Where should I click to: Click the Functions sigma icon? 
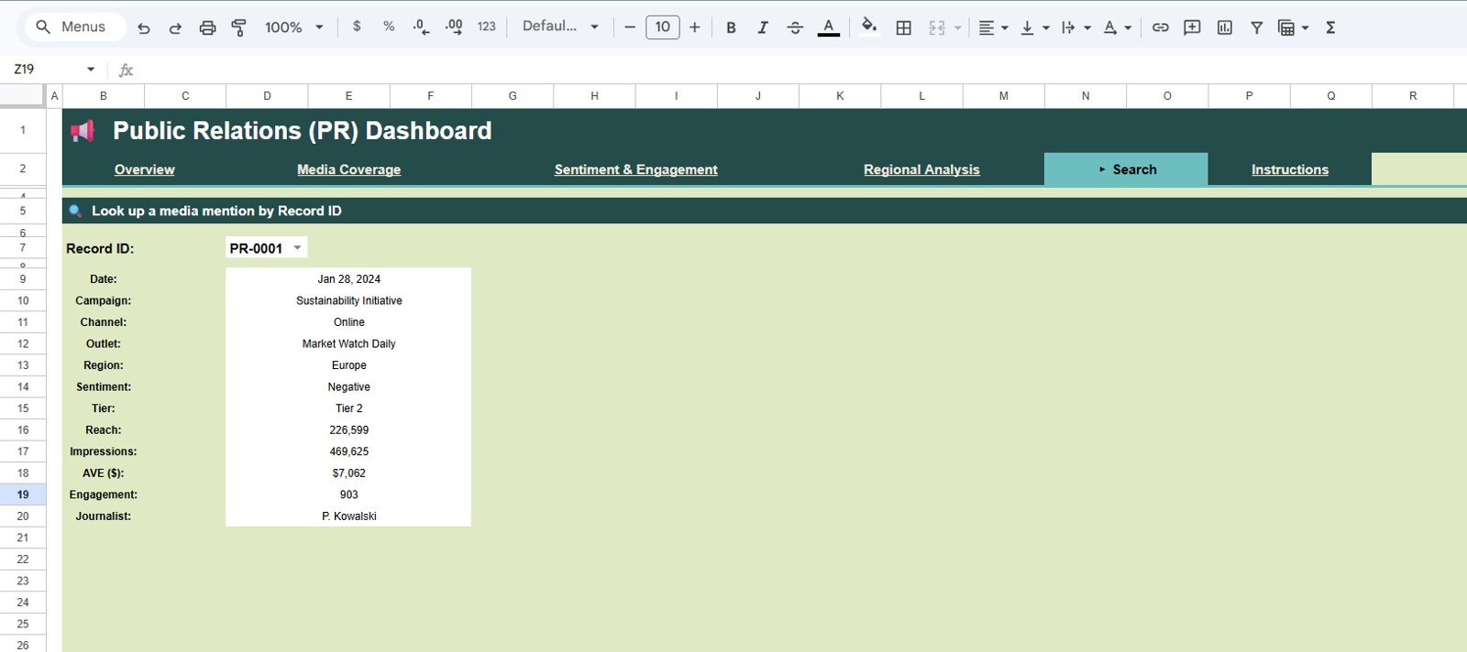click(1329, 27)
